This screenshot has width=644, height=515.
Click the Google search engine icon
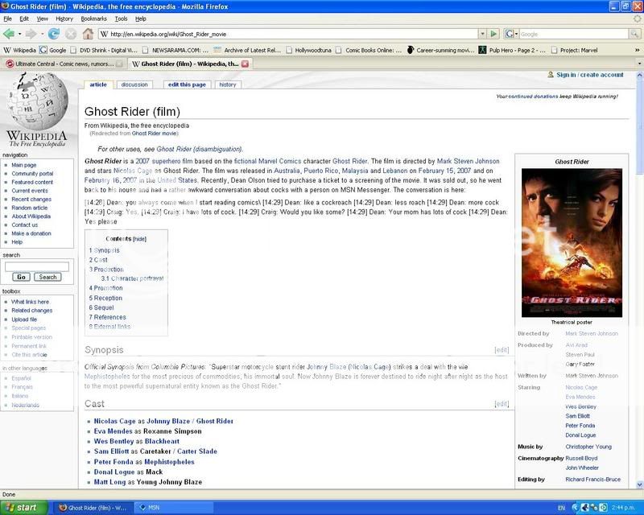coord(509,34)
